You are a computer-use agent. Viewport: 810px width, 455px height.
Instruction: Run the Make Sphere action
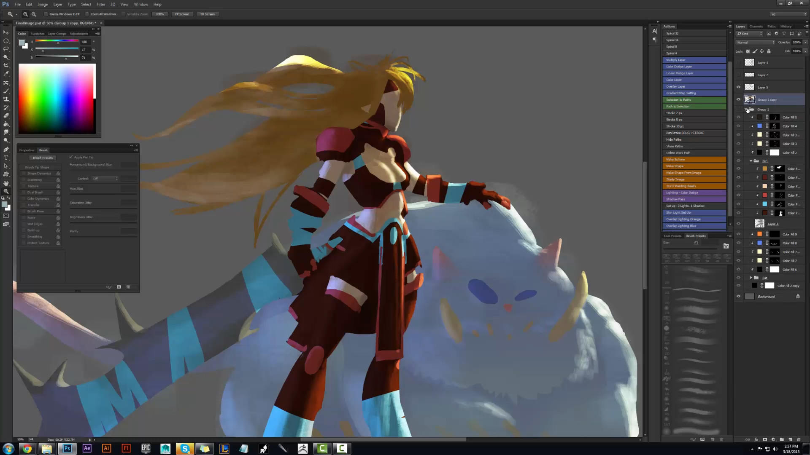[694, 160]
